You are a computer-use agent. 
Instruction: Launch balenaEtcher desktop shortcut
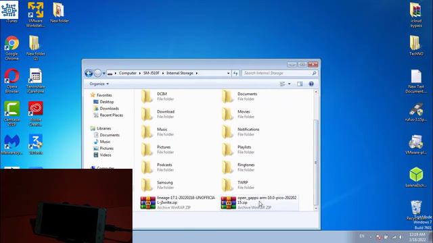pyautogui.click(x=416, y=178)
